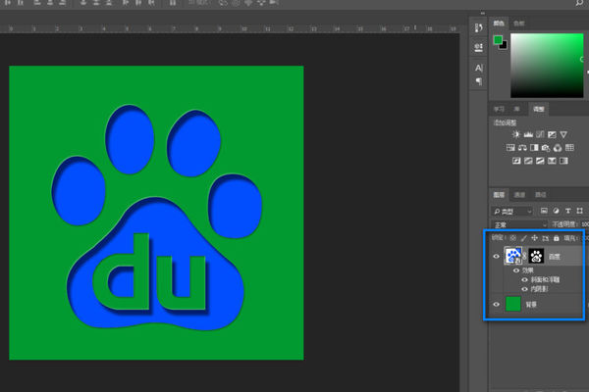Screen dimensions: 589x392
Task: Add a Curves adjustment layer
Action: point(540,134)
